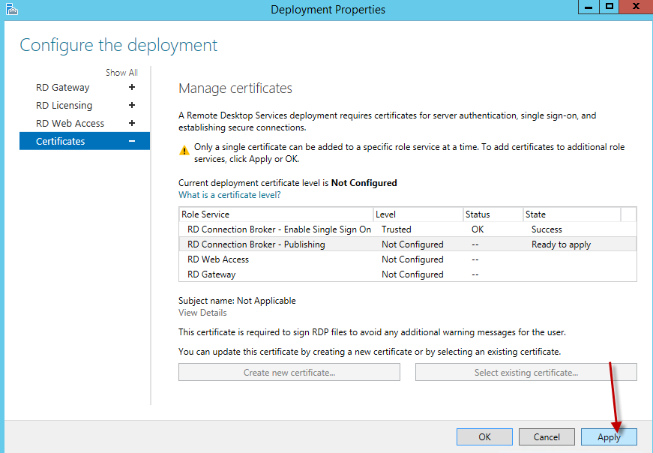Select the RD Web Access role service row
653x453 pixels.
[218, 259]
